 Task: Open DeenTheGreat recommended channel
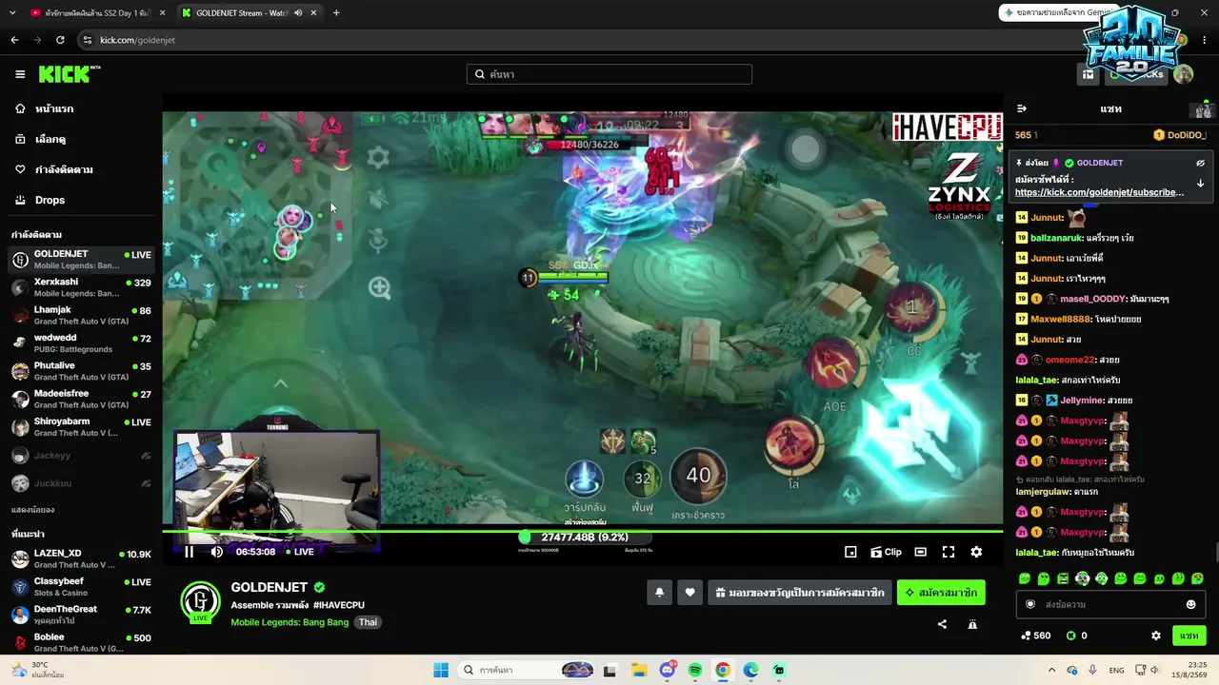pyautogui.click(x=80, y=615)
